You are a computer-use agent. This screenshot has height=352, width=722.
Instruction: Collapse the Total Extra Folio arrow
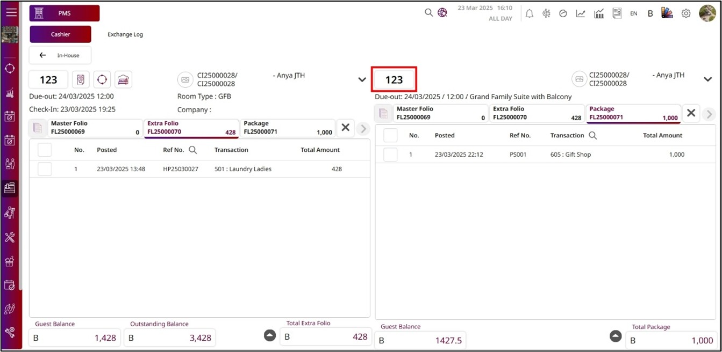click(x=270, y=336)
